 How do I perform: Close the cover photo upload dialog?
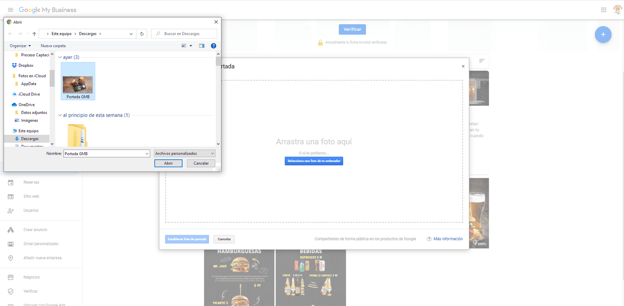[x=463, y=66]
